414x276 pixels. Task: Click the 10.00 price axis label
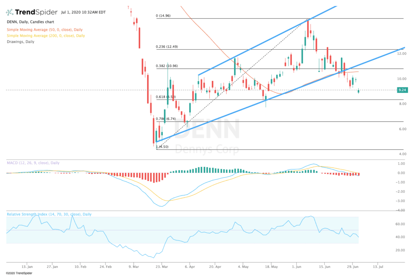click(x=402, y=79)
